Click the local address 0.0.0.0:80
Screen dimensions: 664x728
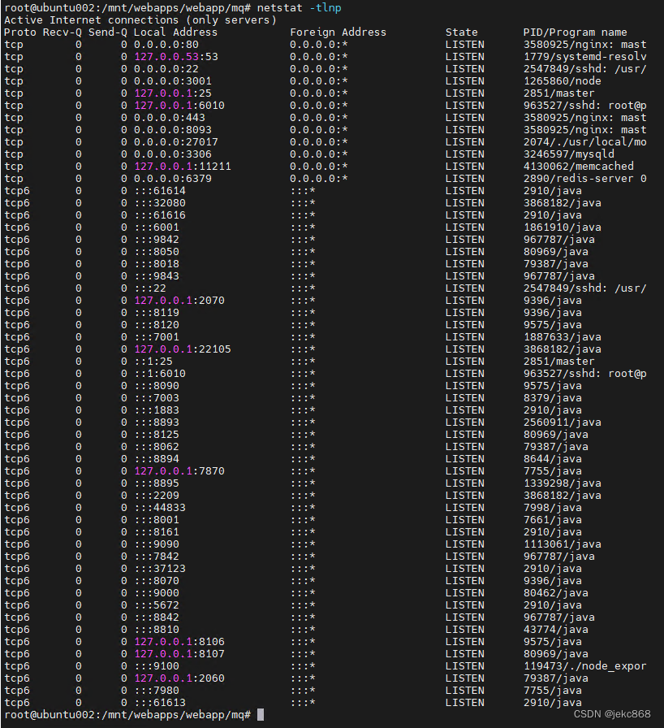point(166,45)
